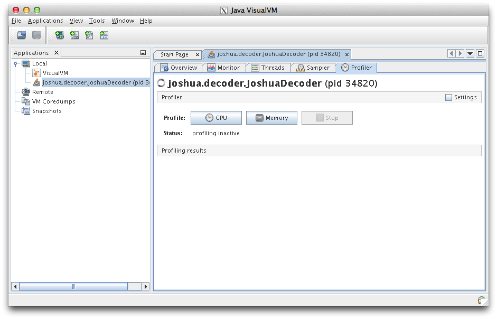Click the Add VM Coredump toolbar icon

pos(89,35)
